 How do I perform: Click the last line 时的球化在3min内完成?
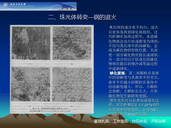tap(127, 114)
